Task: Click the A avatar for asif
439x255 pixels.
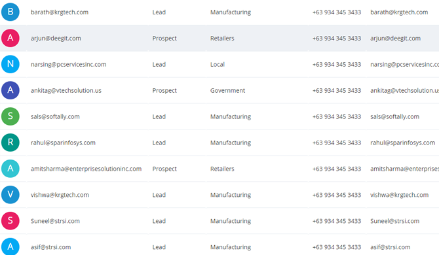Action: [10, 246]
